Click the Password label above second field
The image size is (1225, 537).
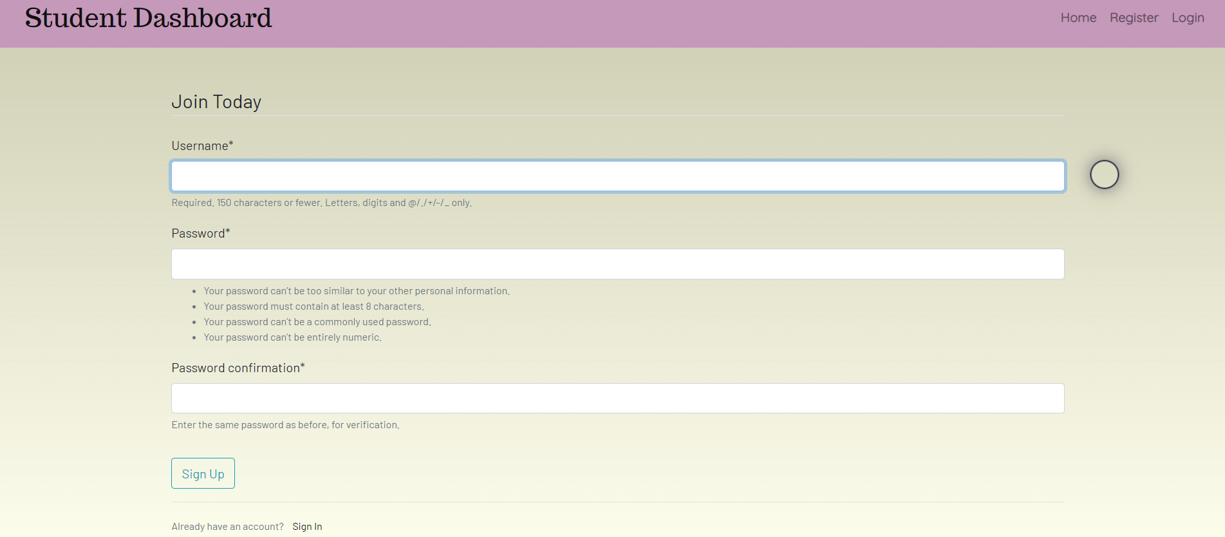point(201,234)
